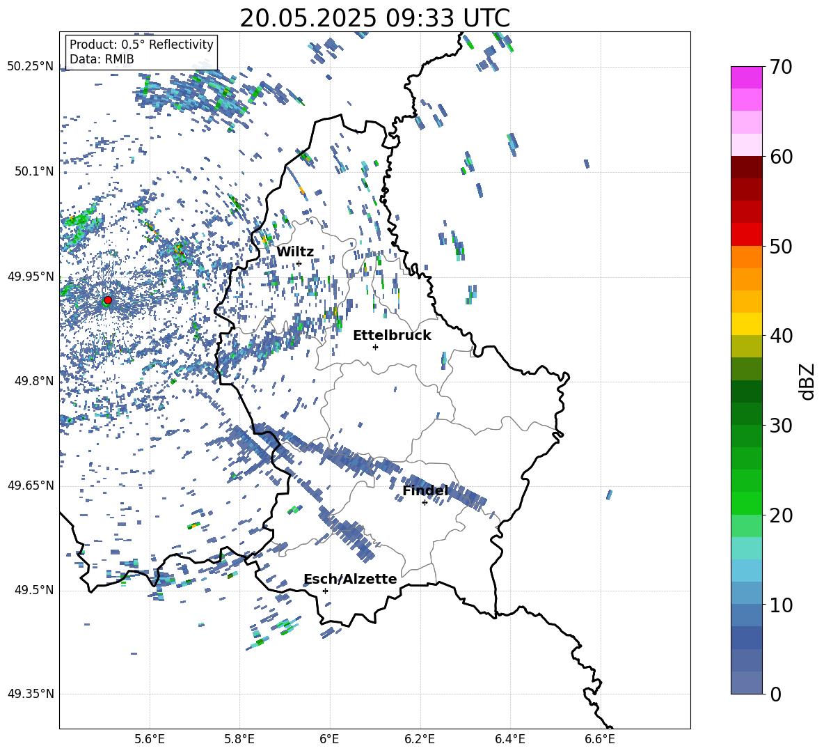Pick the slate blue swatch at colorbar bottom
The height and width of the screenshot is (753, 824).
(x=746, y=683)
